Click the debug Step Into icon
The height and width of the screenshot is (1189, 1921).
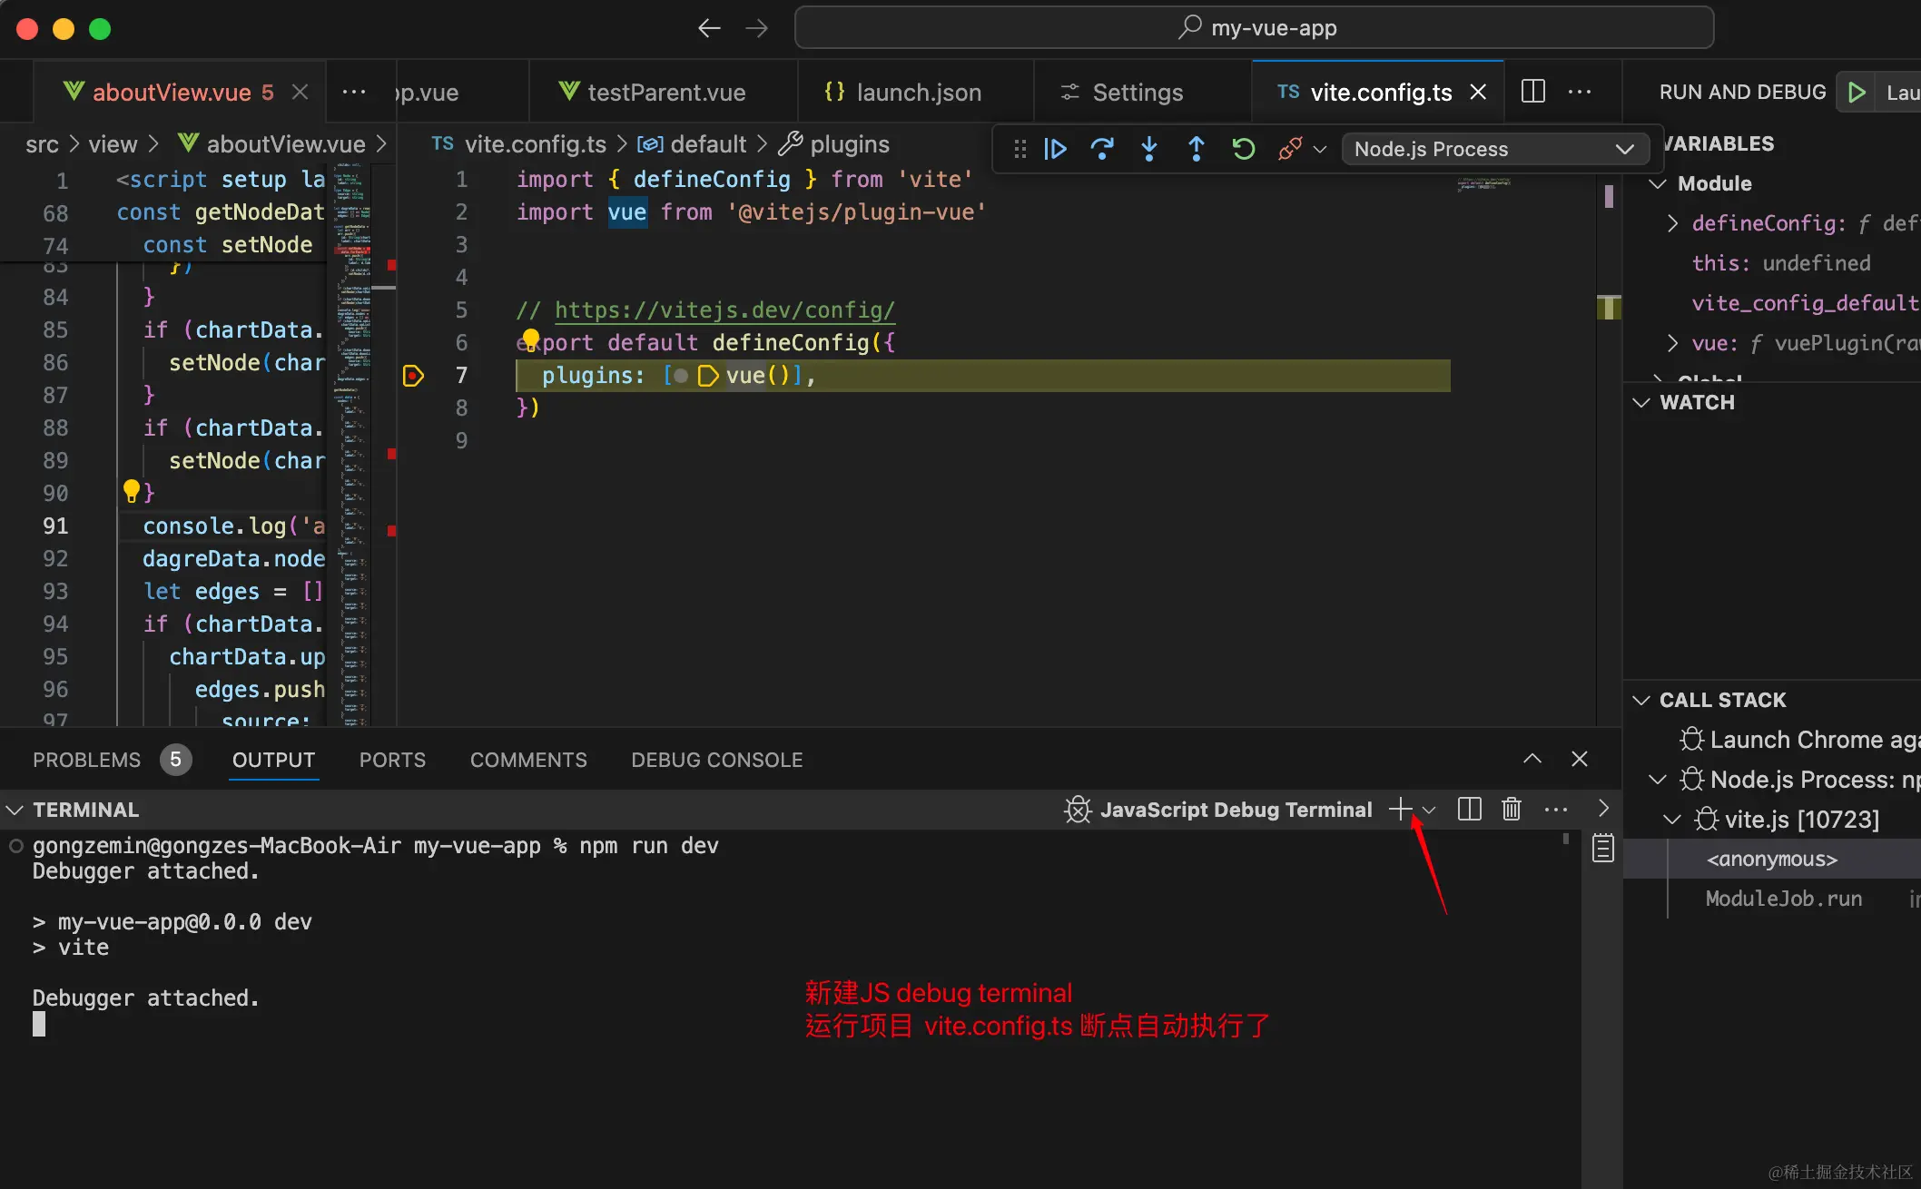[x=1149, y=149]
